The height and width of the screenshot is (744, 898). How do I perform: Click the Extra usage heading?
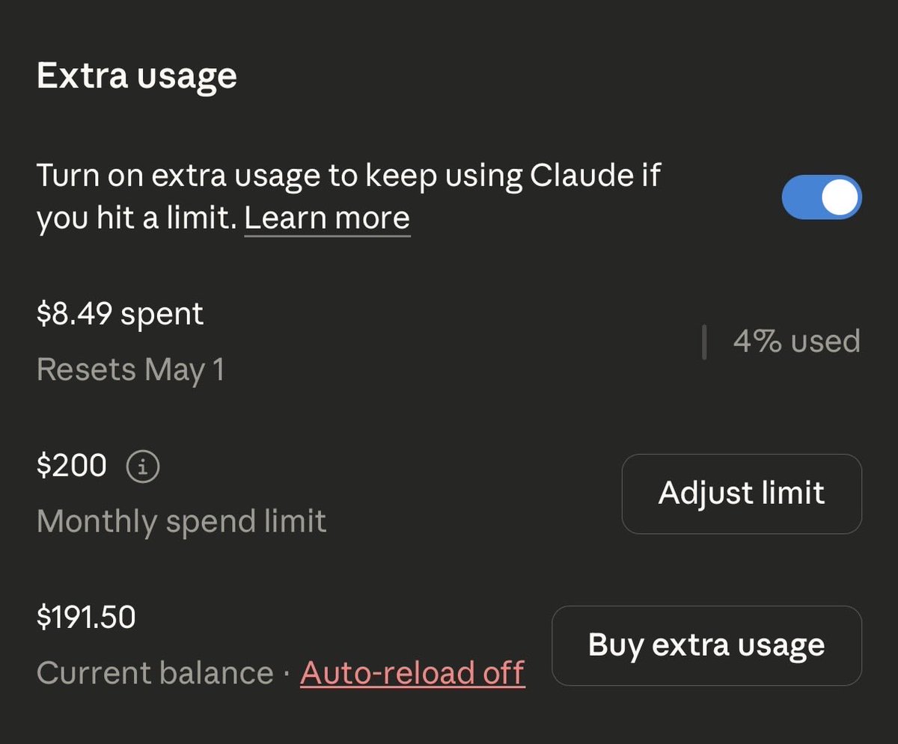[137, 76]
